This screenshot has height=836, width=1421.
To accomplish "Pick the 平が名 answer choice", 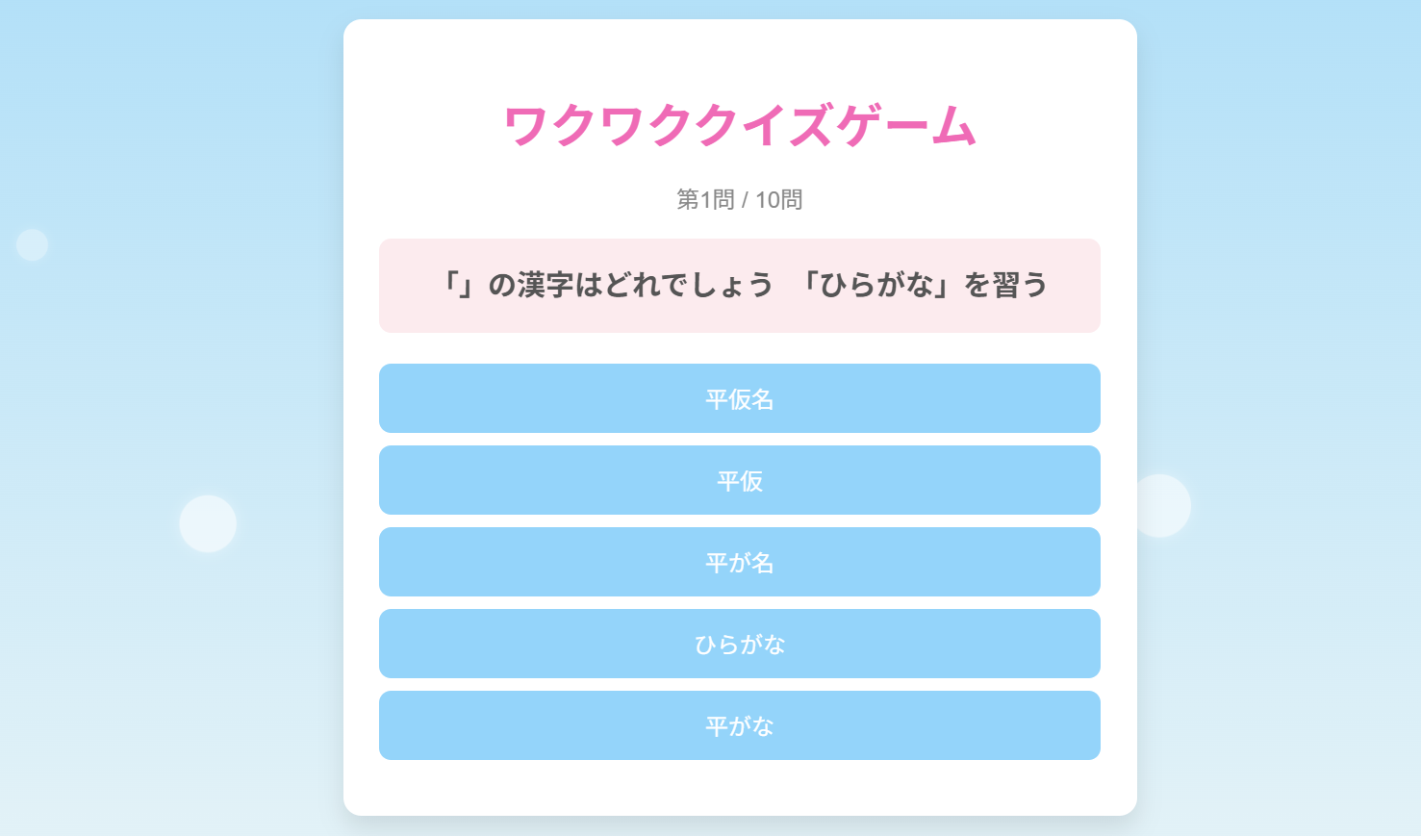I will (x=739, y=562).
